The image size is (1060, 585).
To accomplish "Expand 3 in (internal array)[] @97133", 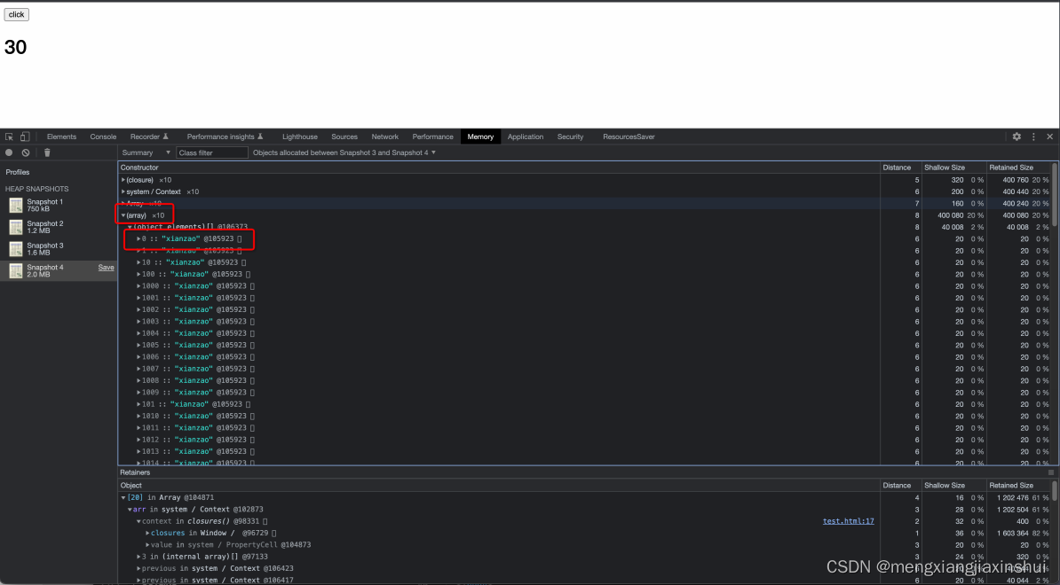I will 138,557.
